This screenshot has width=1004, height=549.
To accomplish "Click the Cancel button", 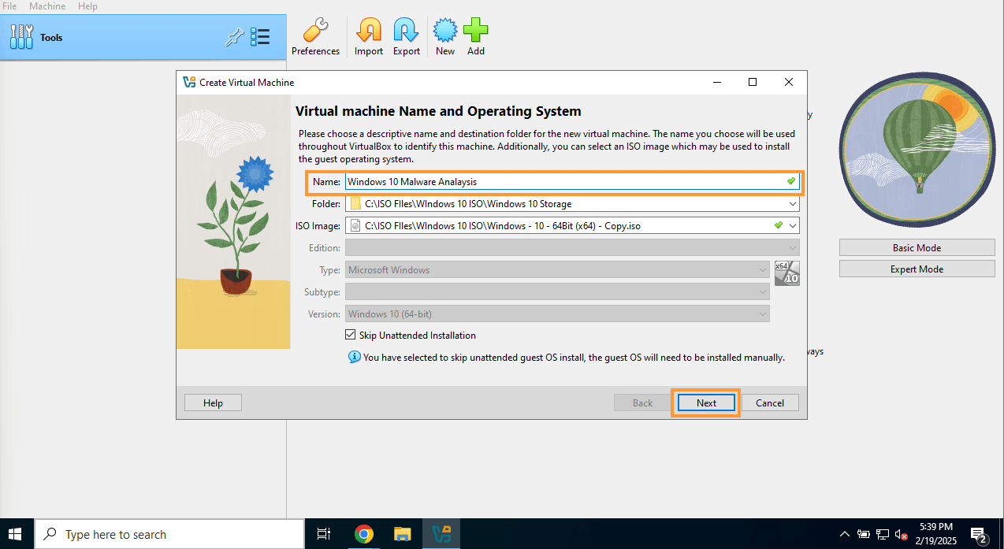I will click(x=770, y=402).
